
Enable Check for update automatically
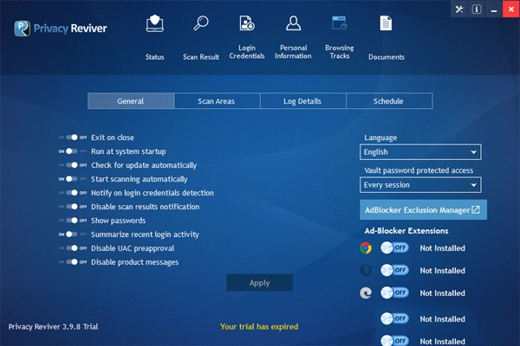pos(73,165)
